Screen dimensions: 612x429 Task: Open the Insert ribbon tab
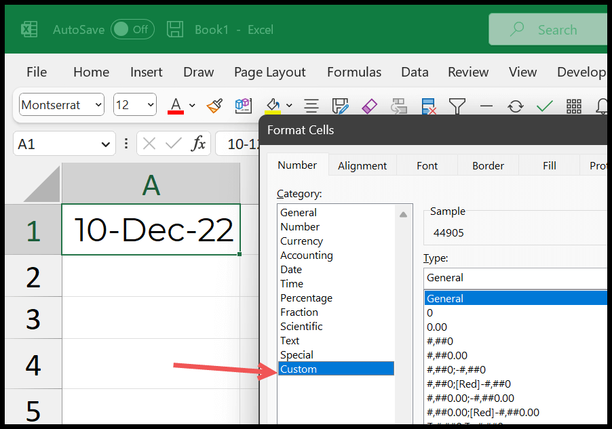147,72
